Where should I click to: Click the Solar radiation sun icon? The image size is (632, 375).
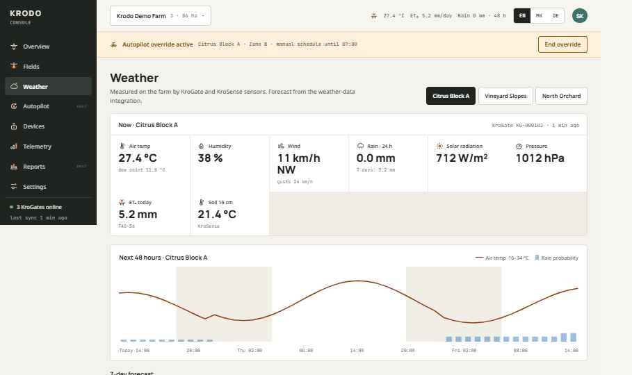(439, 147)
